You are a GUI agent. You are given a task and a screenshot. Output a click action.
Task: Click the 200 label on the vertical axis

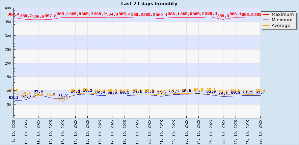pos(8,63)
